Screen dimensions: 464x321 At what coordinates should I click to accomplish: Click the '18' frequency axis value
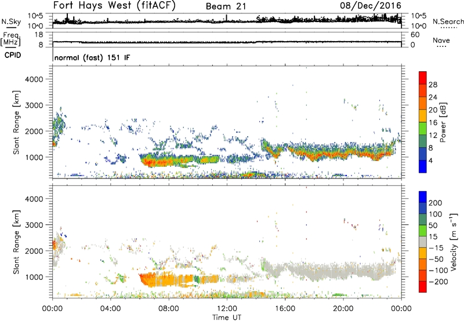pyautogui.click(x=39, y=35)
